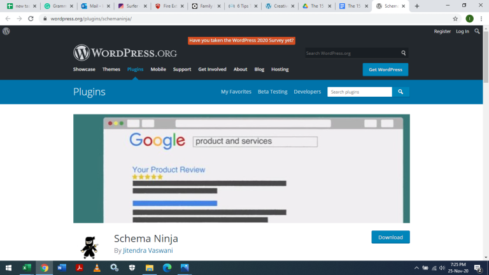Click the Schema Ninja plugin icon
Image resolution: width=489 pixels, height=275 pixels.
point(90,247)
